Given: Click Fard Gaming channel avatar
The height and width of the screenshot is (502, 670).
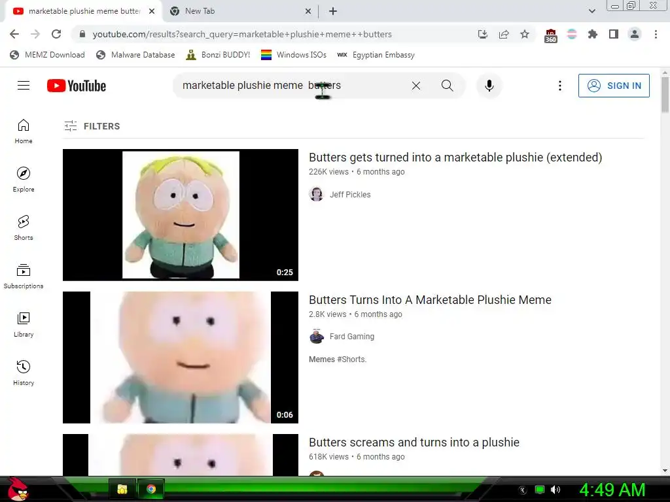Looking at the screenshot, I should (x=316, y=337).
